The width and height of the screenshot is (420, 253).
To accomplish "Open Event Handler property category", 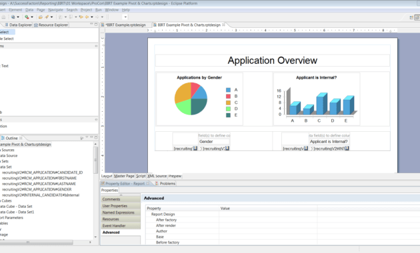I will point(121,226).
